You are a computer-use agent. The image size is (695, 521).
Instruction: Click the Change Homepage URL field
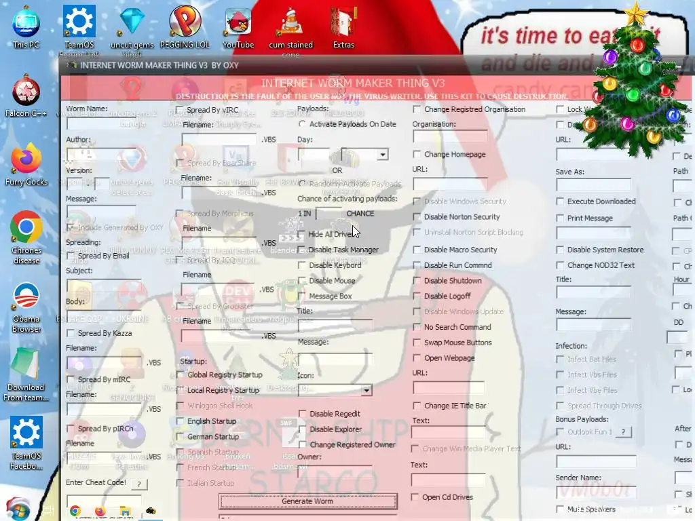click(x=450, y=184)
